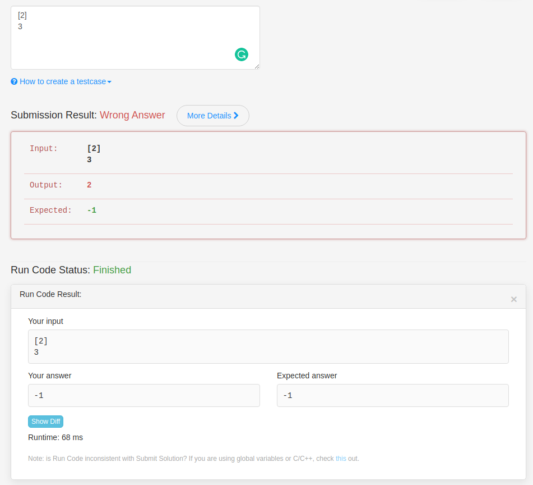Click the Finished run status text
Image resolution: width=533 pixels, height=485 pixels.
[x=112, y=270]
